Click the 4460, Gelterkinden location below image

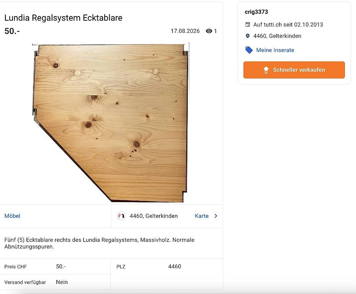[x=154, y=216]
